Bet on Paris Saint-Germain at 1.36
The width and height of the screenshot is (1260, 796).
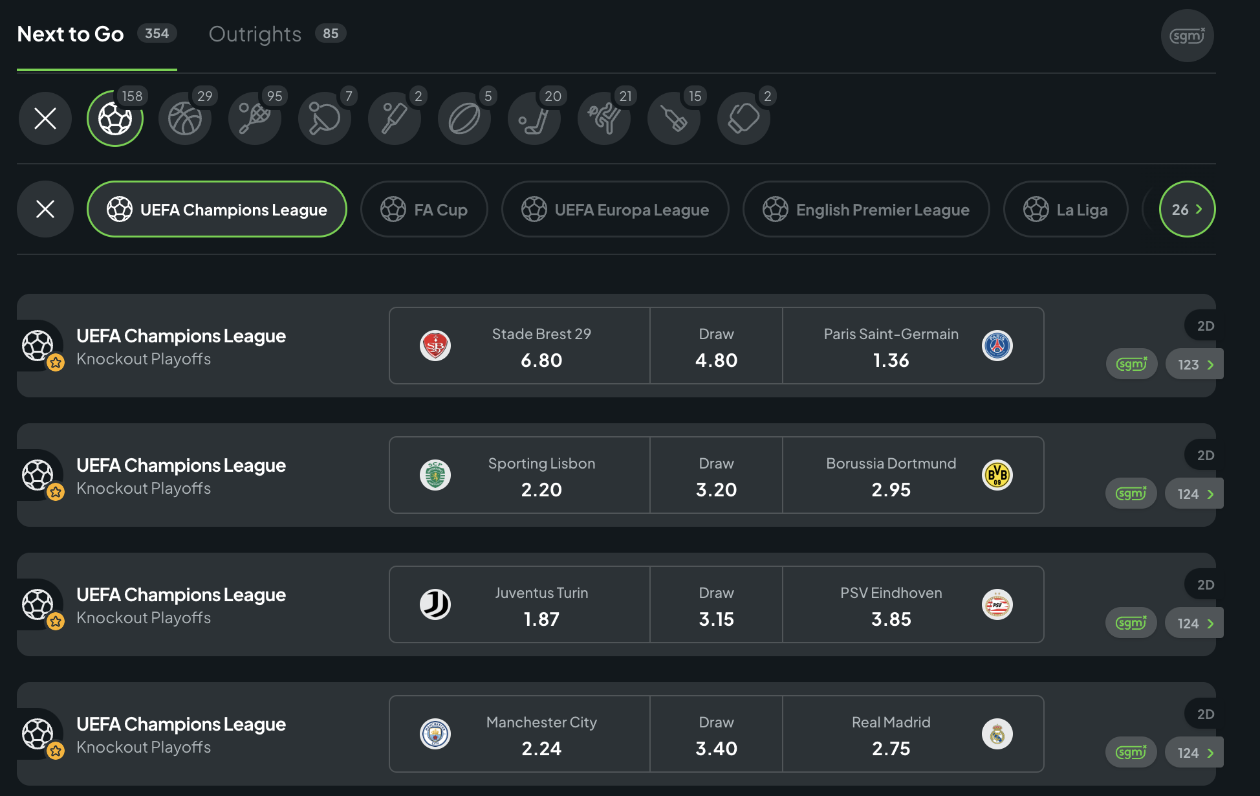(913, 346)
